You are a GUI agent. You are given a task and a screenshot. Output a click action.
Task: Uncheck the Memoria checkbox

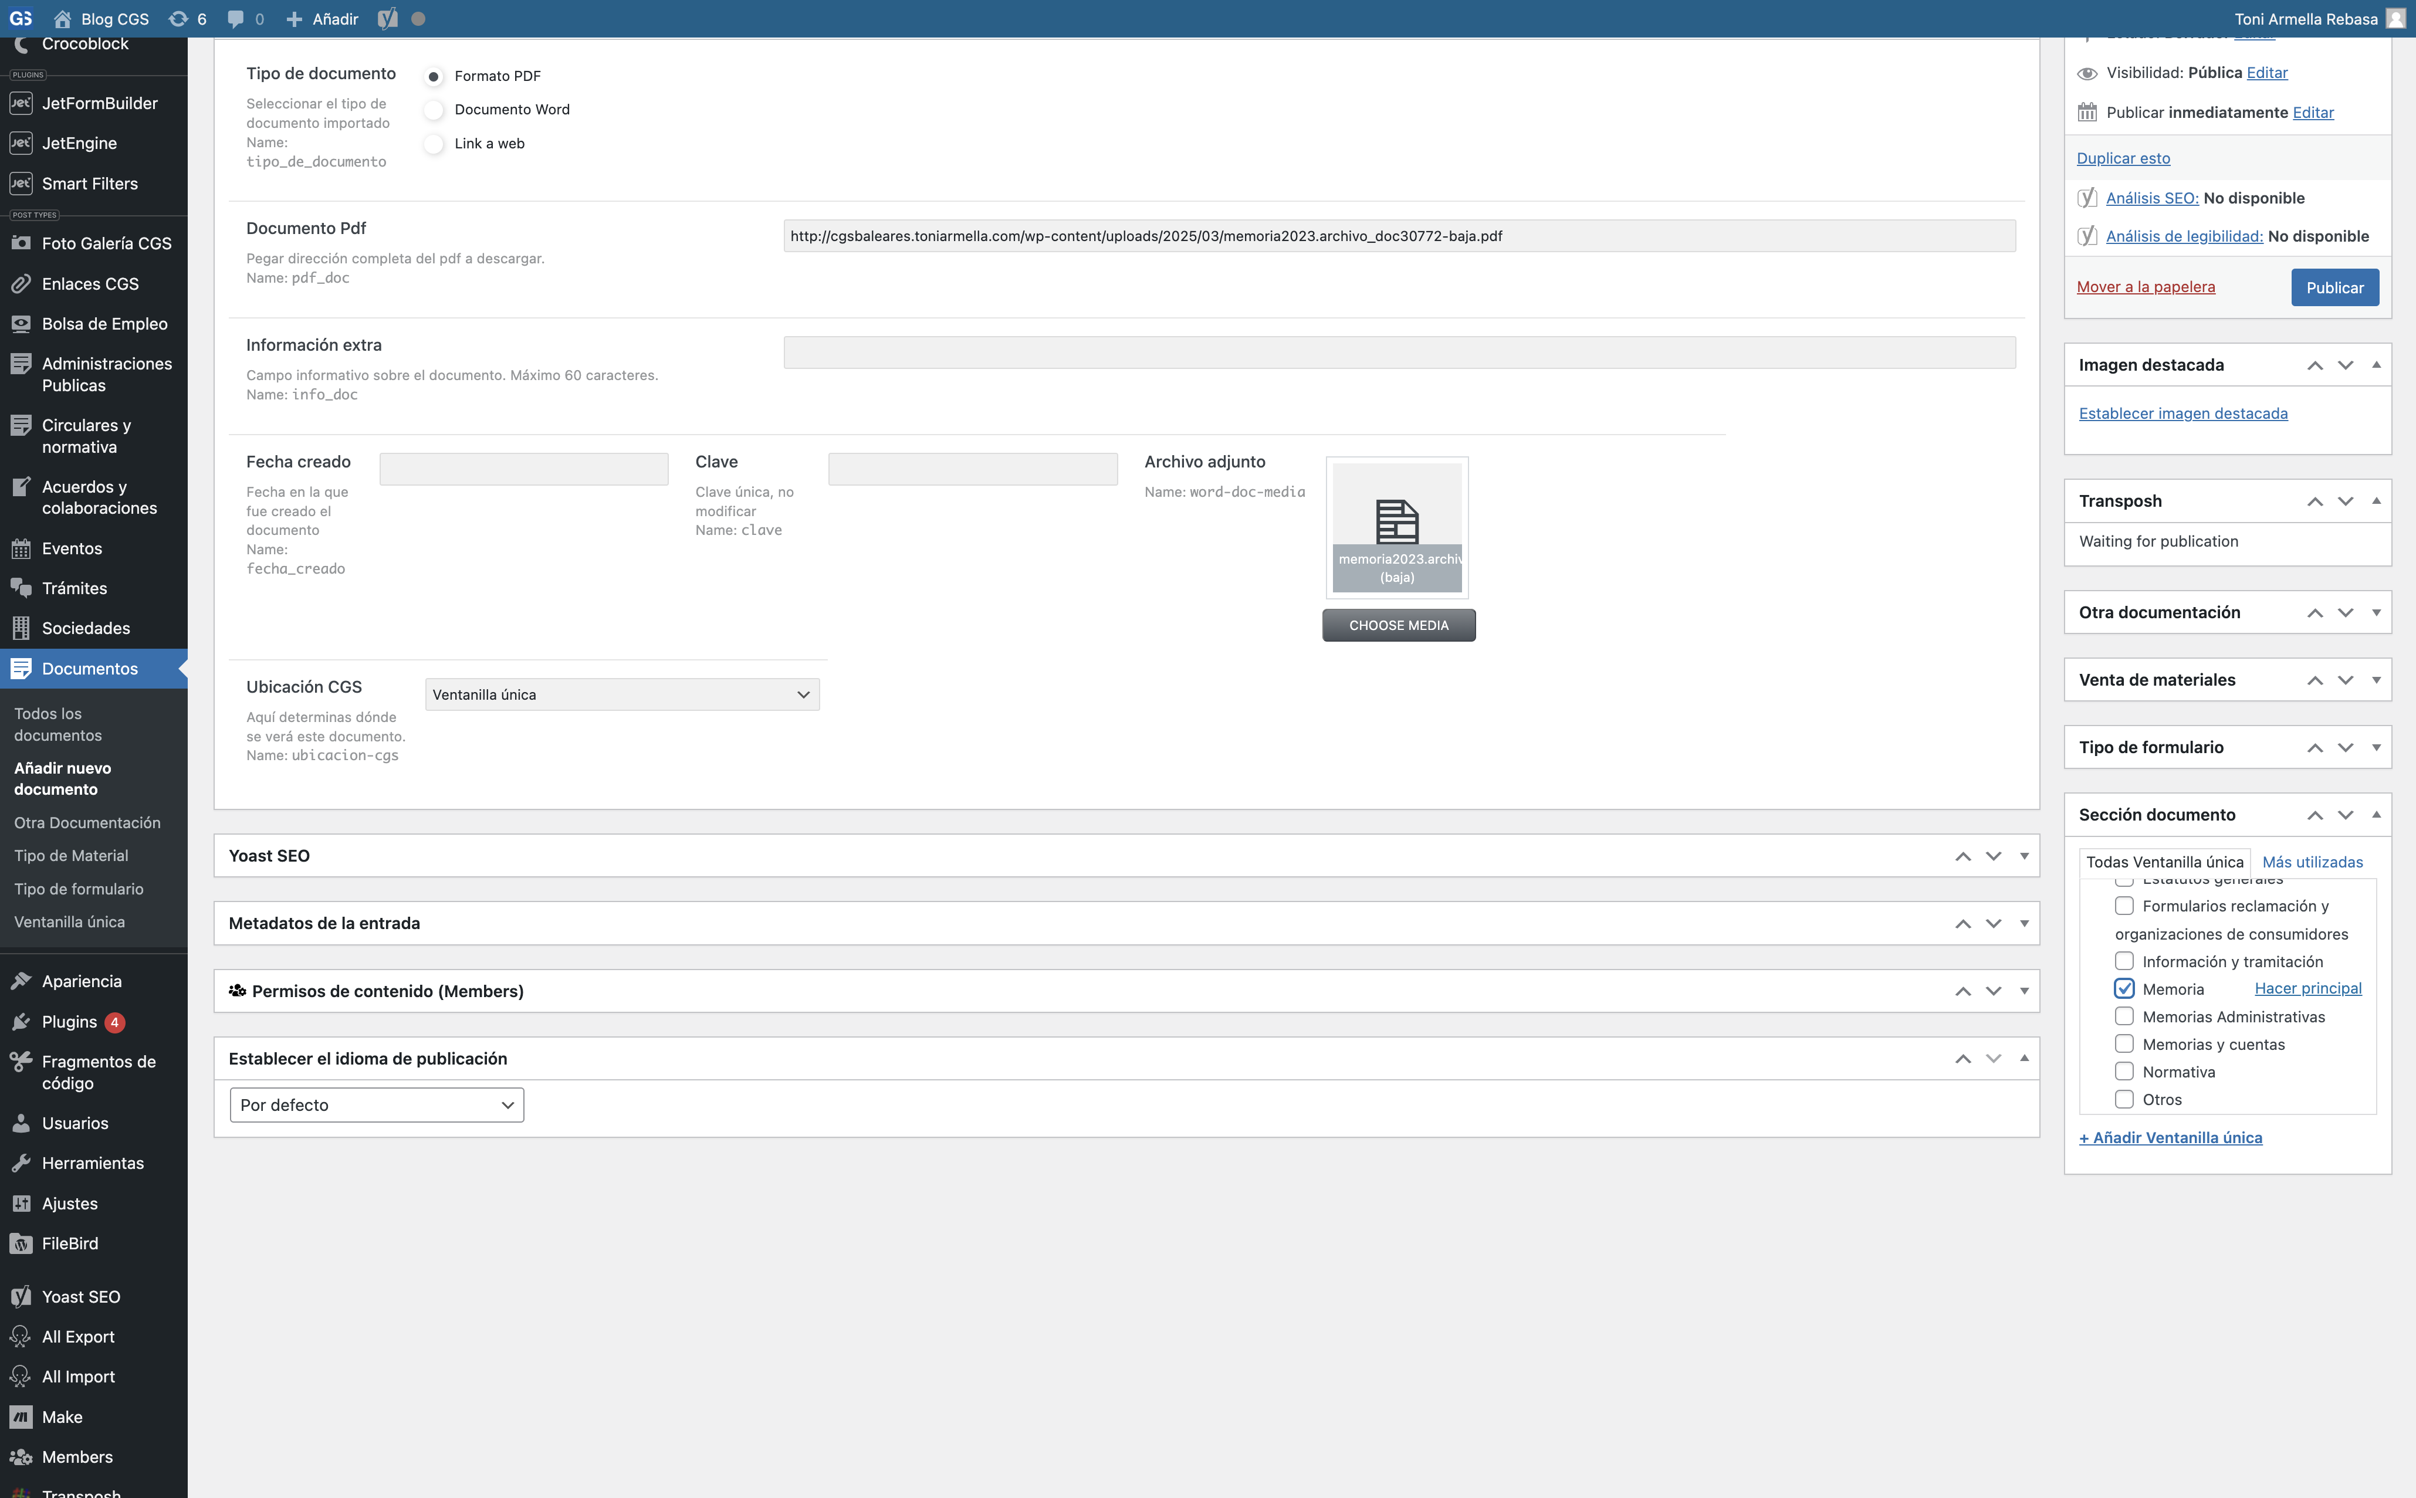(2124, 989)
